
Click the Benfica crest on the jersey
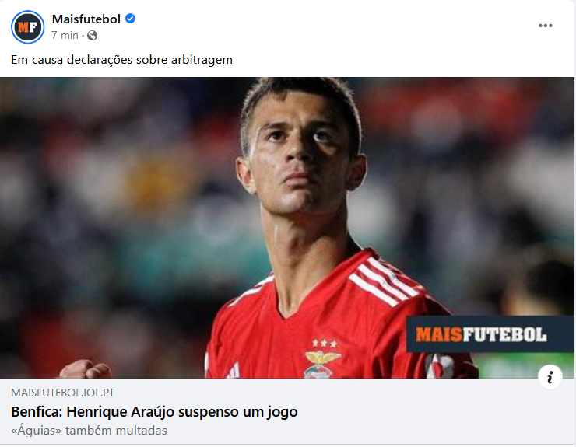tap(321, 365)
